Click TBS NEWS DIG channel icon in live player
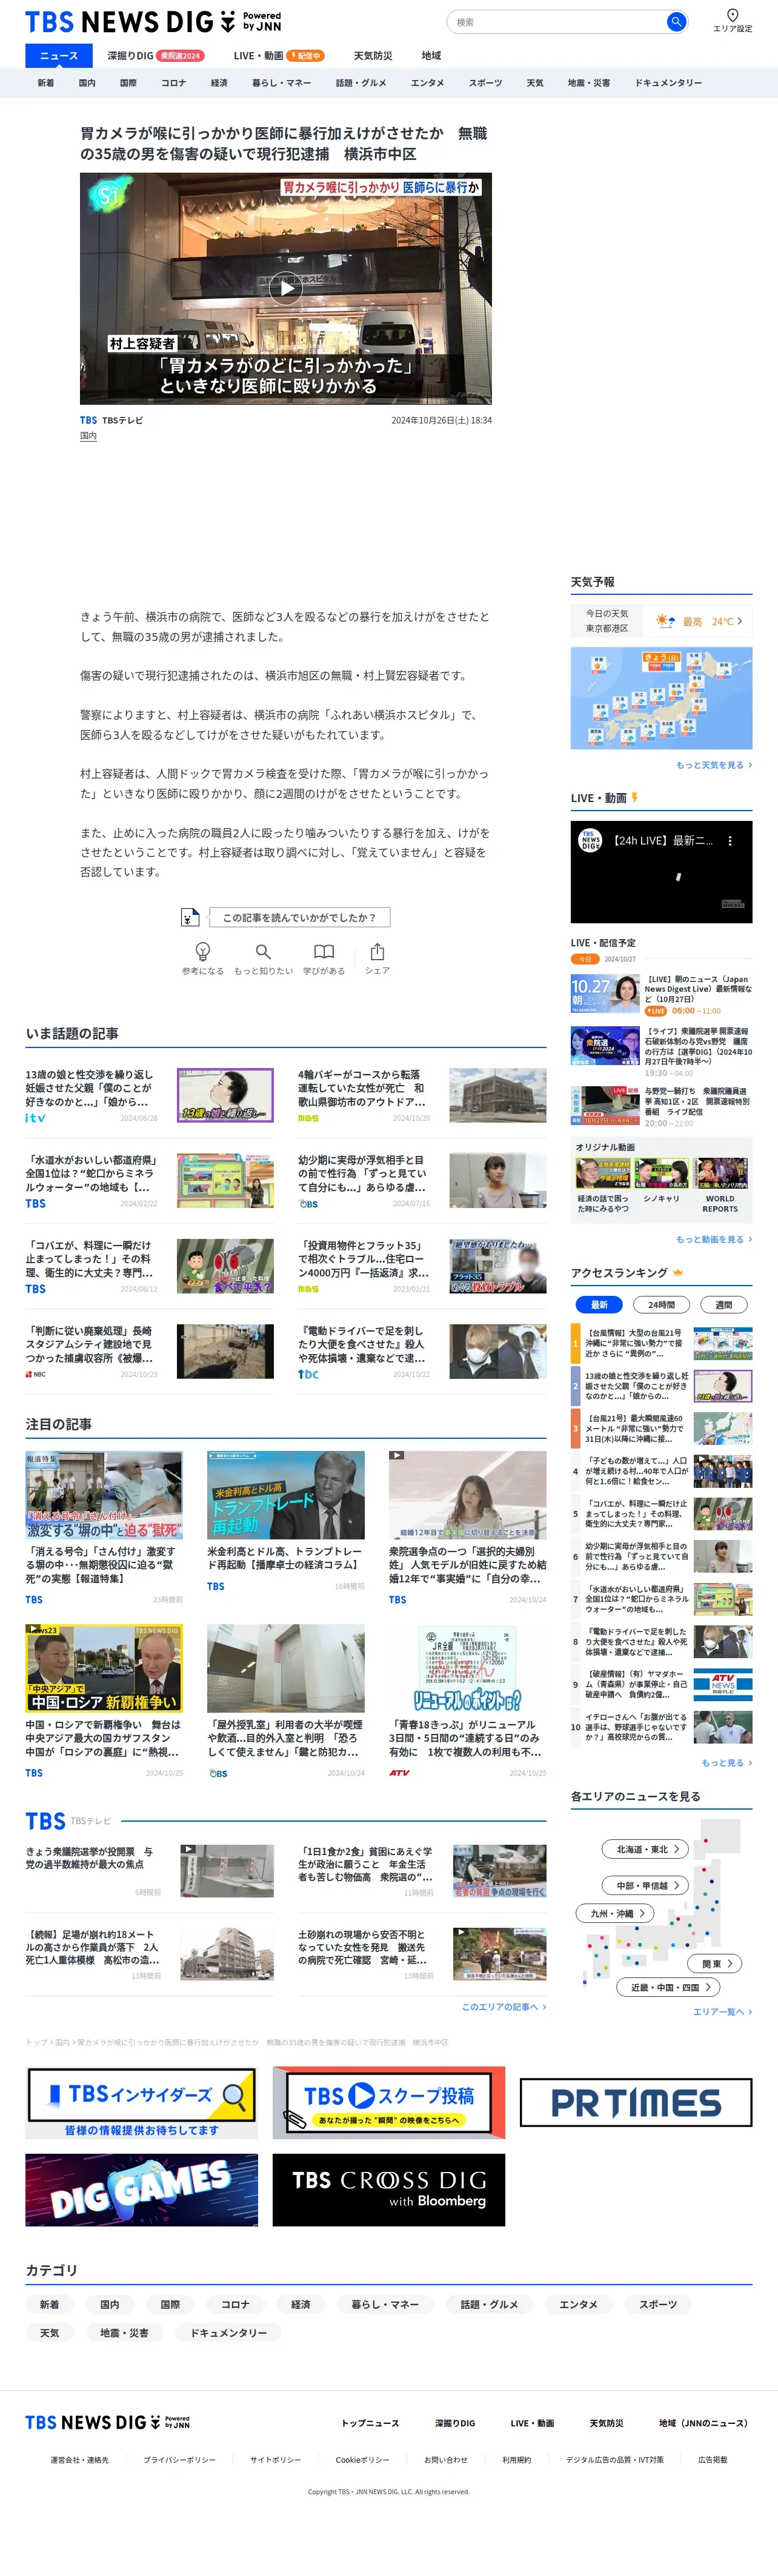Viewport: 778px width, 2576px height. [x=590, y=841]
